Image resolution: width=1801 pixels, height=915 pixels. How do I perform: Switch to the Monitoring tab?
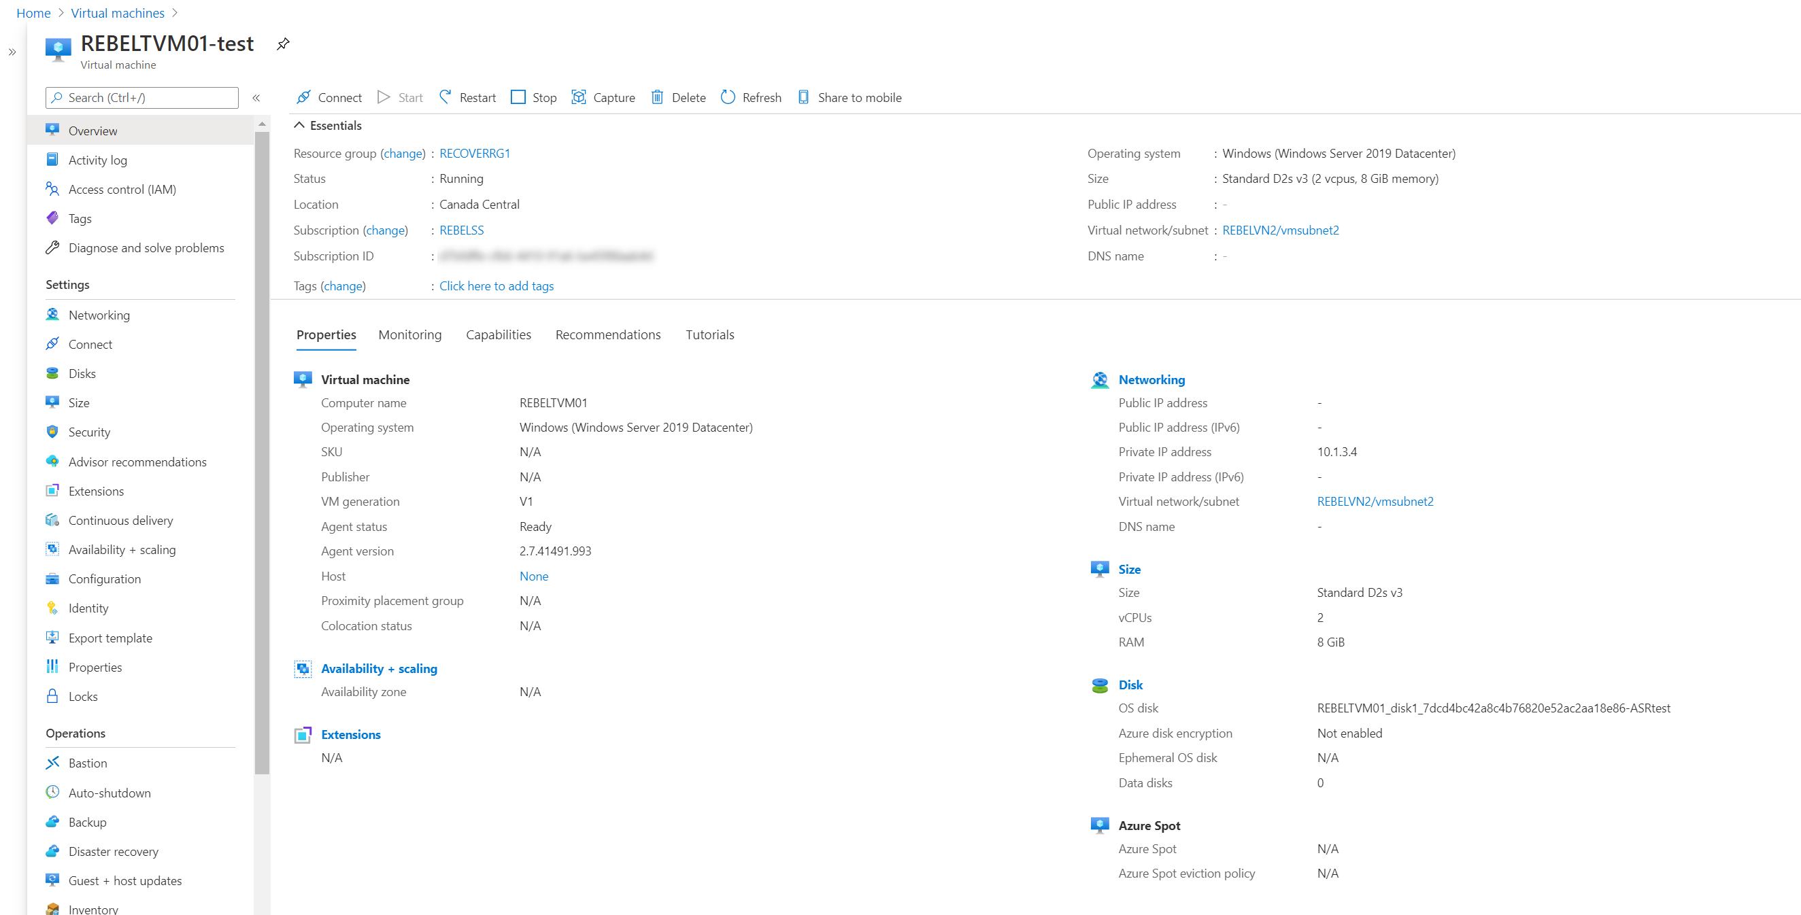409,335
